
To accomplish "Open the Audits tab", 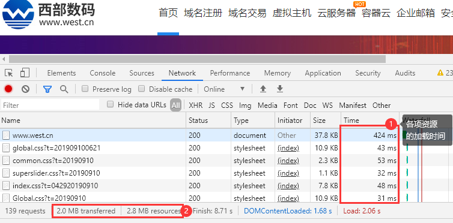I will (x=405, y=73).
